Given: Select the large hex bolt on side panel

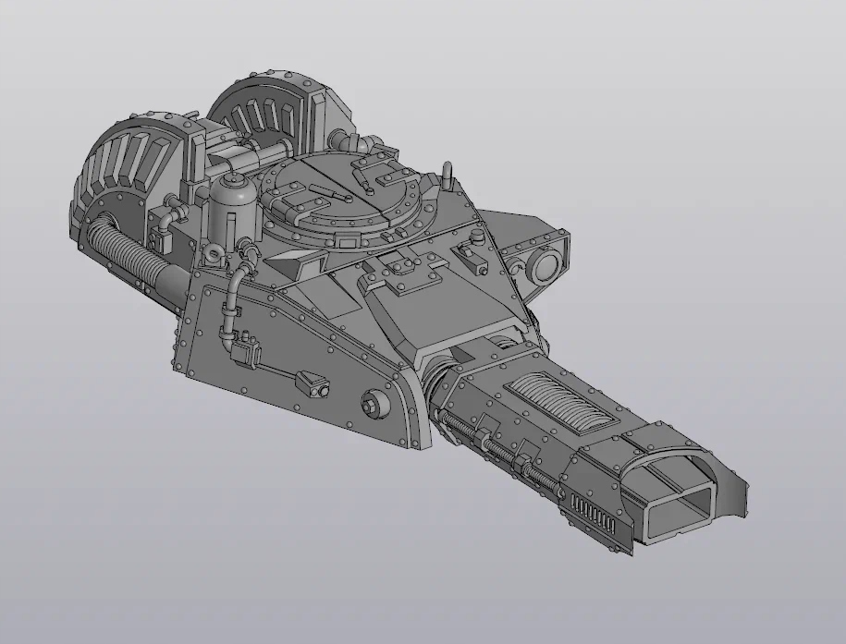Looking at the screenshot, I should 375,402.
